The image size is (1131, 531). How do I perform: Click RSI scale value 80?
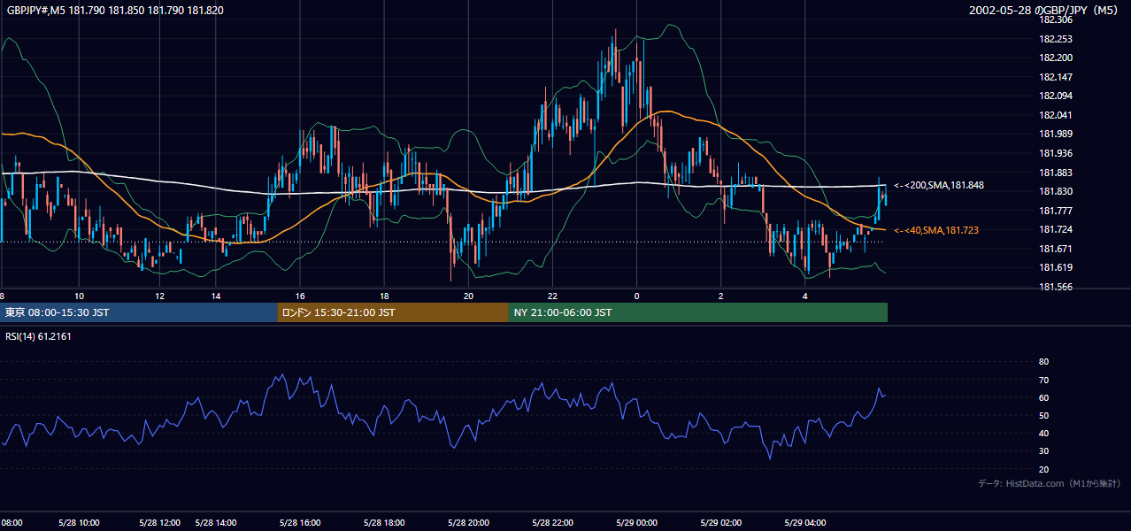[x=1043, y=362]
